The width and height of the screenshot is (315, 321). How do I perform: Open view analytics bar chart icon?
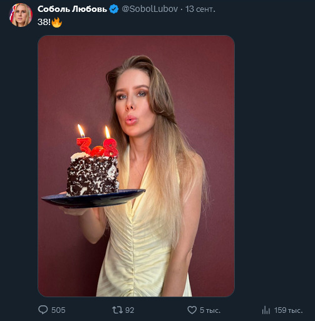pos(266,310)
